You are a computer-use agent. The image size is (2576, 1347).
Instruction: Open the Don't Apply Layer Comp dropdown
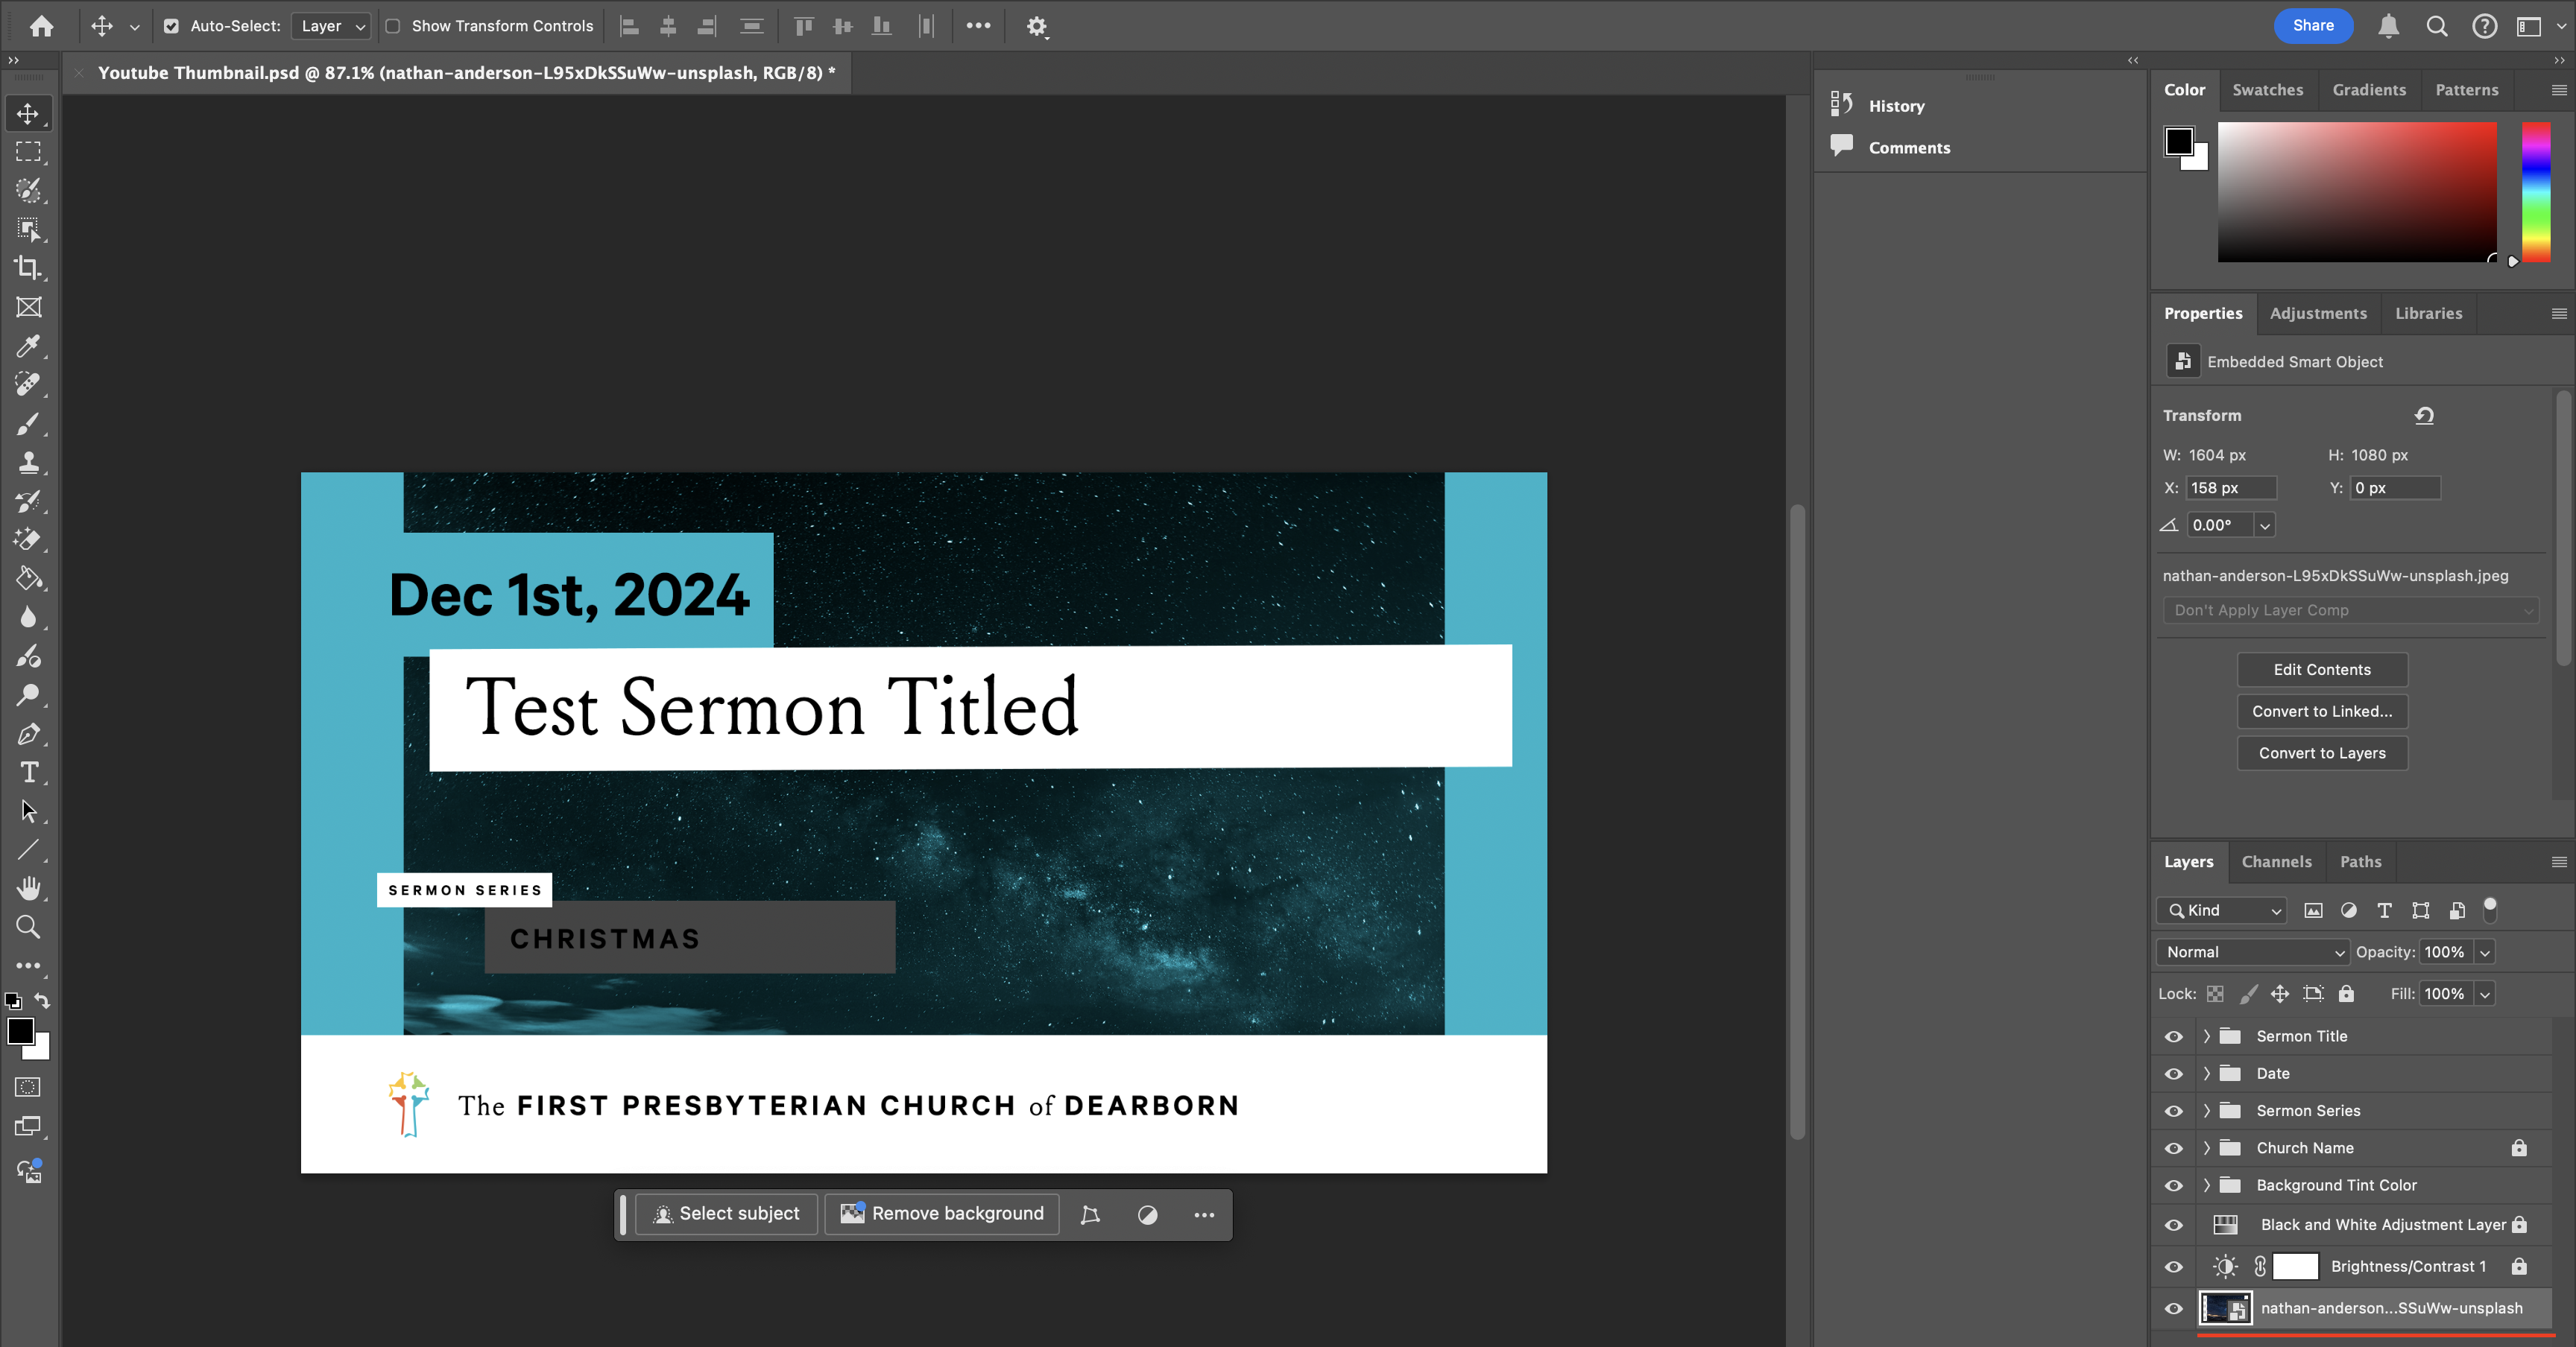pyautogui.click(x=2351, y=609)
